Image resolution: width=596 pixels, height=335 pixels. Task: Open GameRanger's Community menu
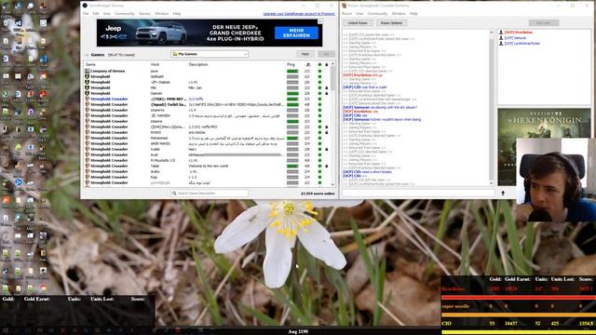pos(125,14)
